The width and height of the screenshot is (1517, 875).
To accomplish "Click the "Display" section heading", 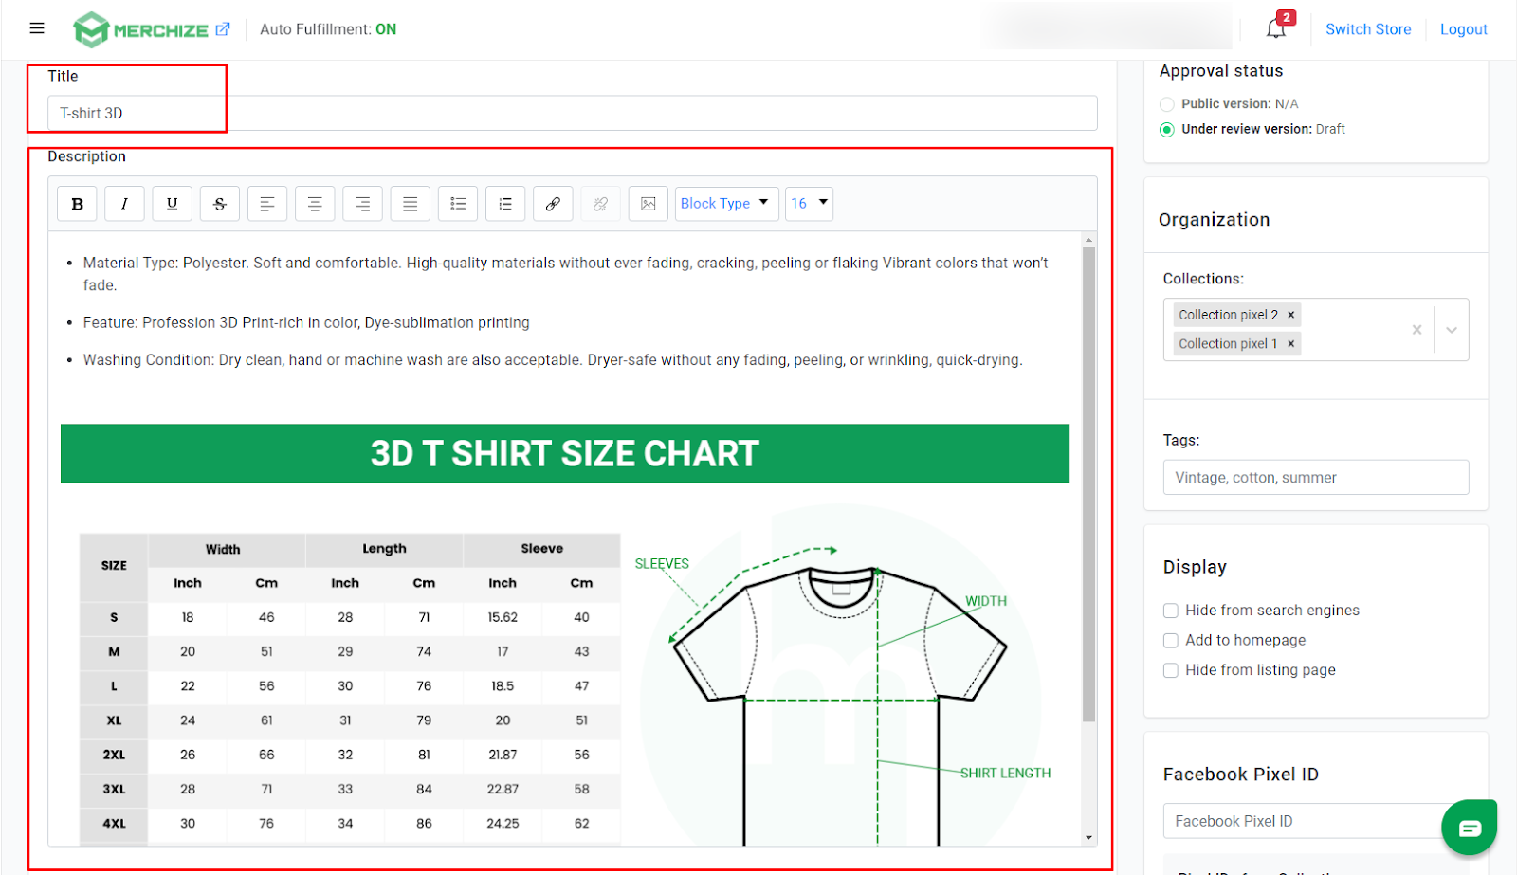I will (x=1195, y=567).
